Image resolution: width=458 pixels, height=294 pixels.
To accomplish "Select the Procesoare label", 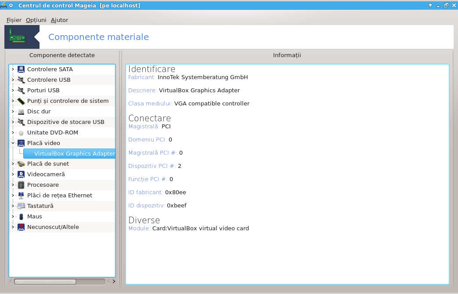I will (43, 185).
